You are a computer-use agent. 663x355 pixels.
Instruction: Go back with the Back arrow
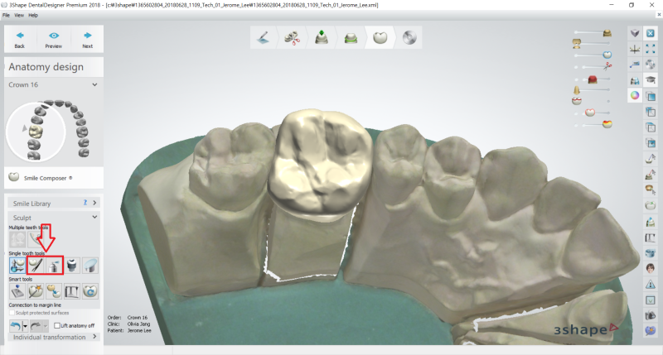point(20,39)
